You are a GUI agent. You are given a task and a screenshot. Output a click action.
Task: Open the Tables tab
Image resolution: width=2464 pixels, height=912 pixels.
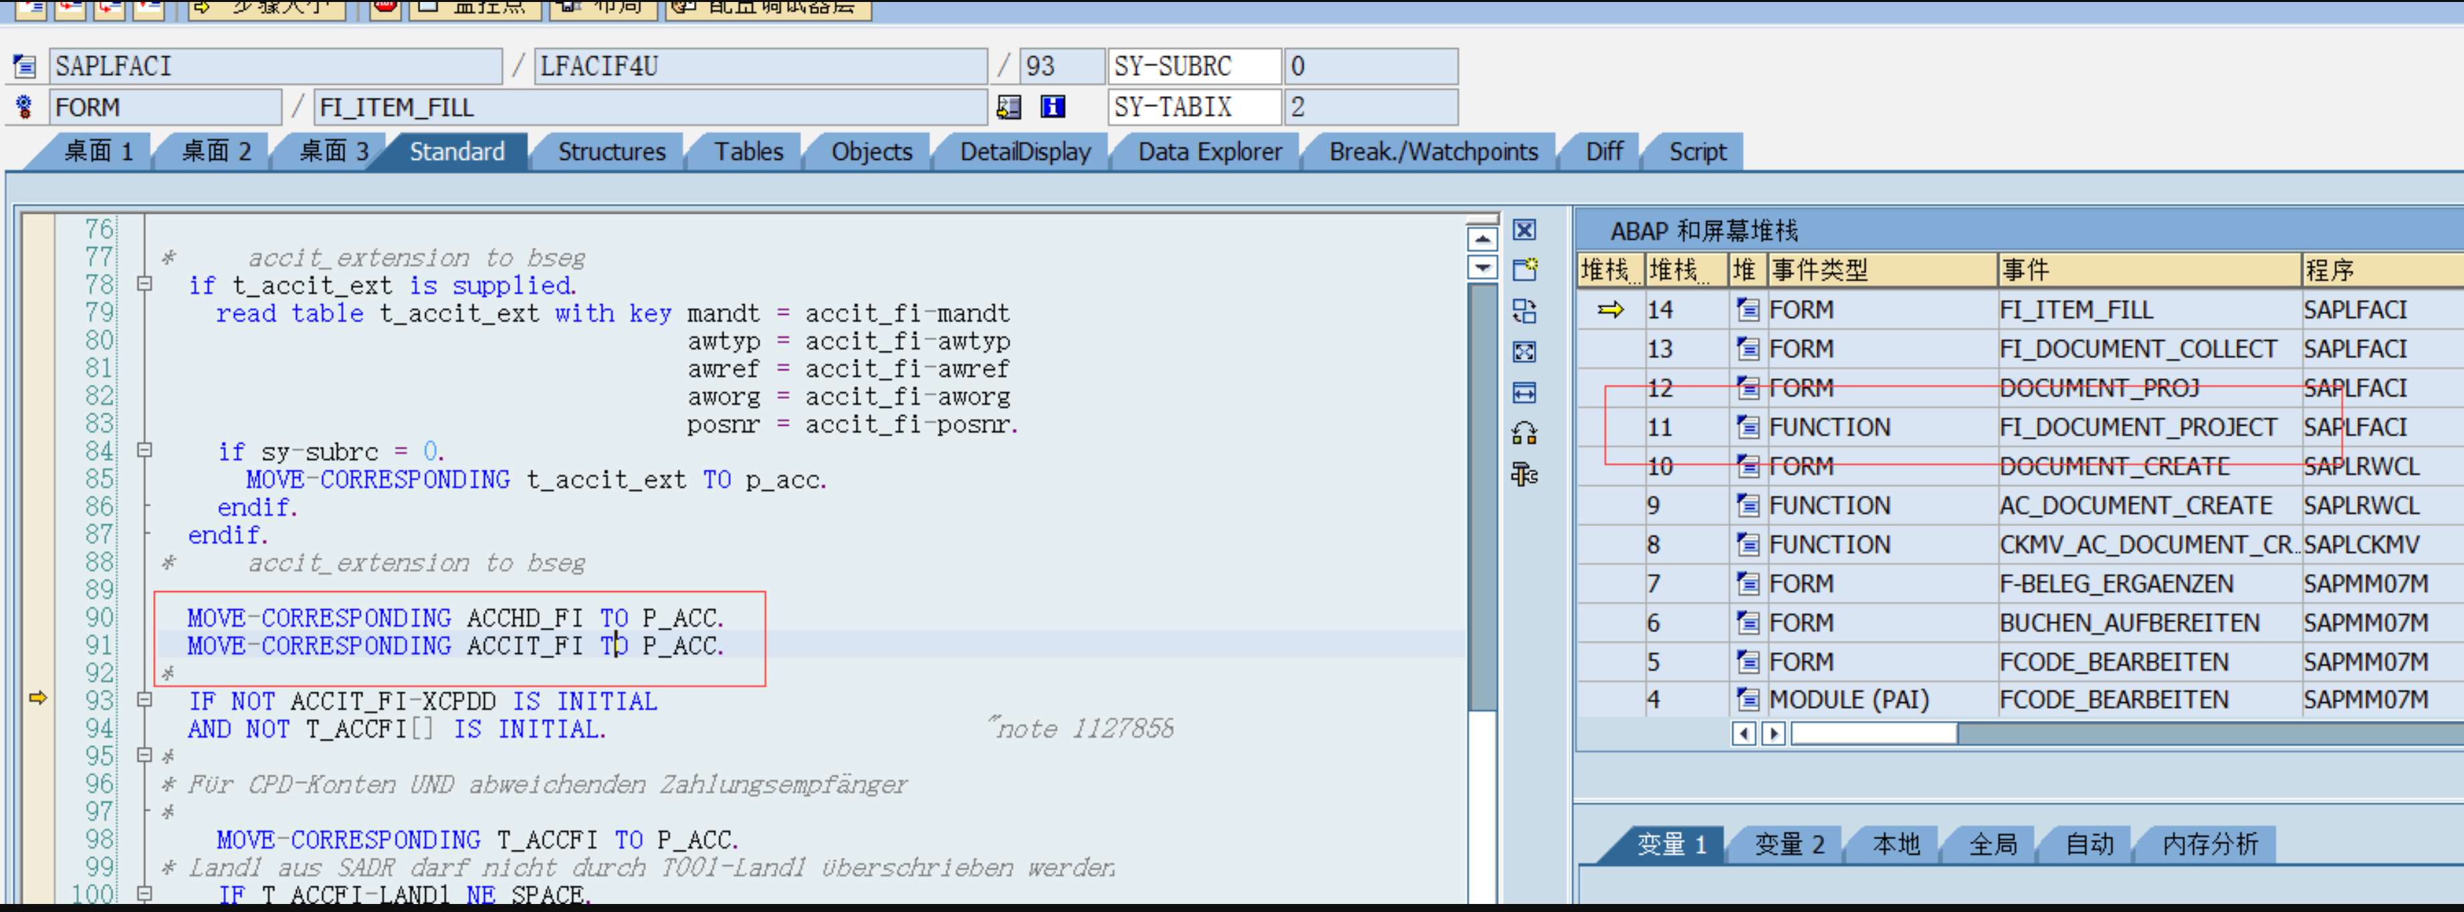(x=748, y=152)
